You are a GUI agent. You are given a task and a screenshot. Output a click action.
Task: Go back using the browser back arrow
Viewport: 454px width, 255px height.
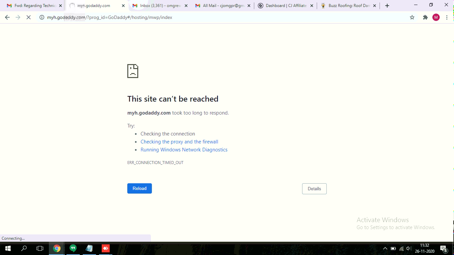tap(7, 17)
